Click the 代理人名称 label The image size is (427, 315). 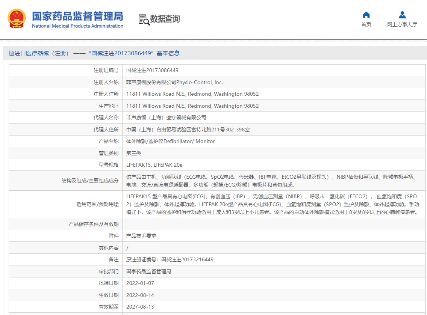pyautogui.click(x=106, y=118)
